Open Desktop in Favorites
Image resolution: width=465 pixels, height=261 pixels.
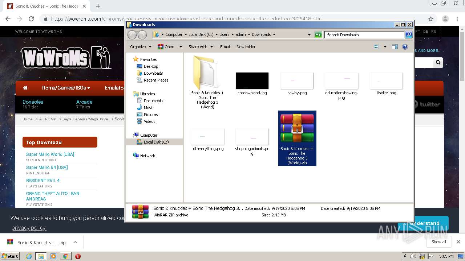click(151, 66)
